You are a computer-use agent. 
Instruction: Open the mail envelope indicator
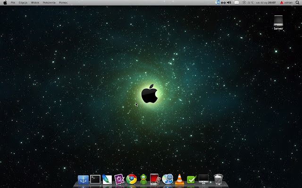(x=236, y=2)
